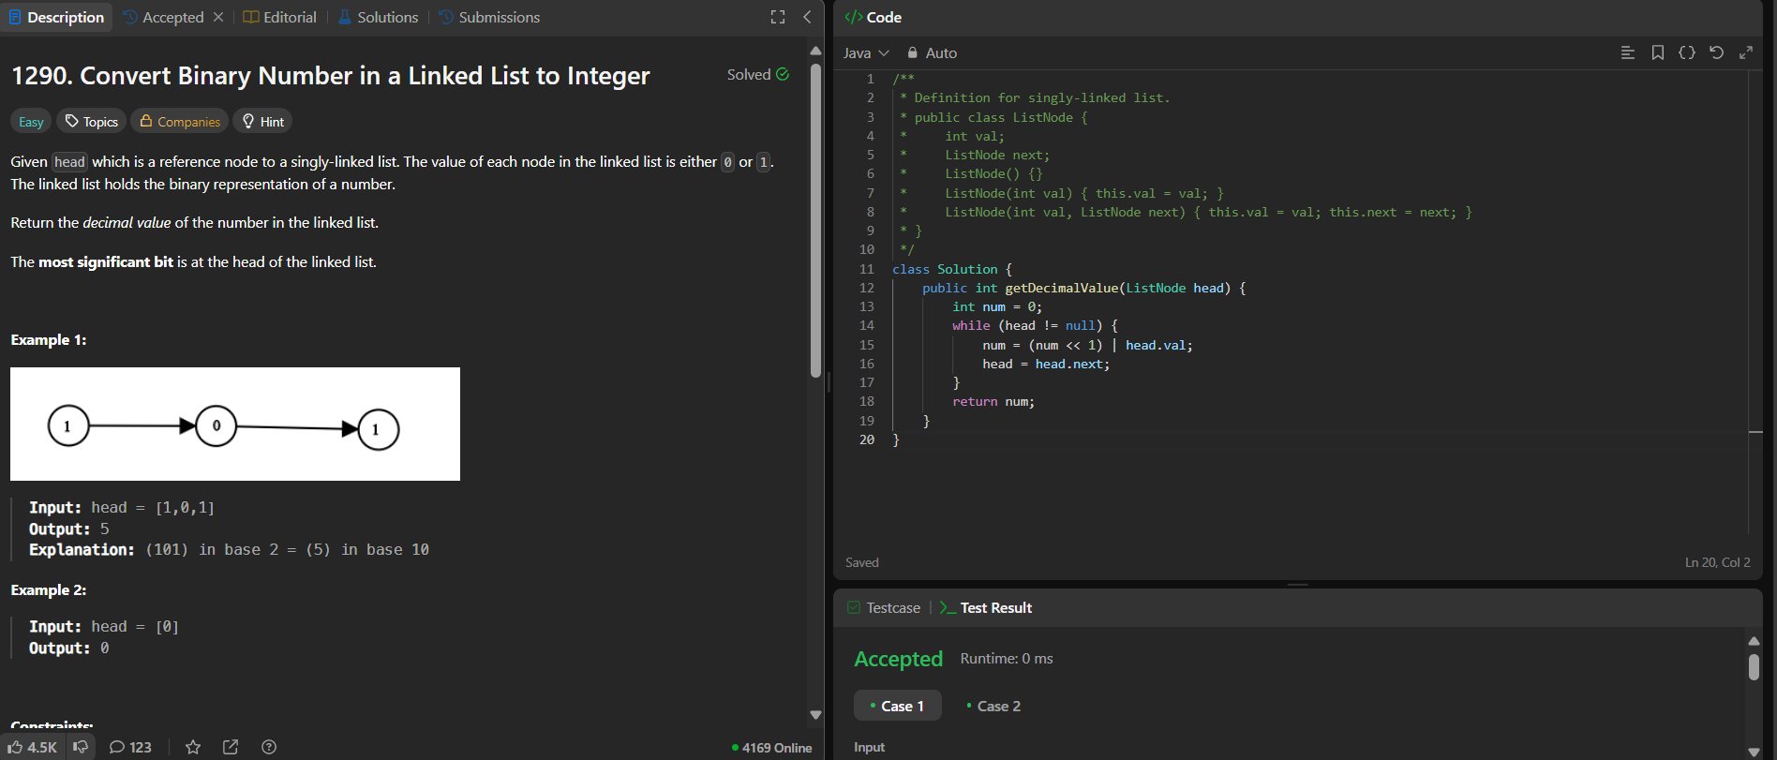Viewport: 1777px width, 760px height.
Task: Switch to the Editorial tab
Action: (x=279, y=17)
